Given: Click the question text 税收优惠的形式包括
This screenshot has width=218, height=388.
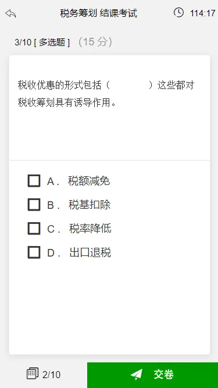Looking at the screenshot, I should click(x=59, y=86).
